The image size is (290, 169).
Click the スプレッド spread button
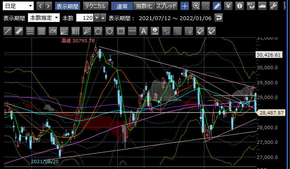[167, 6]
